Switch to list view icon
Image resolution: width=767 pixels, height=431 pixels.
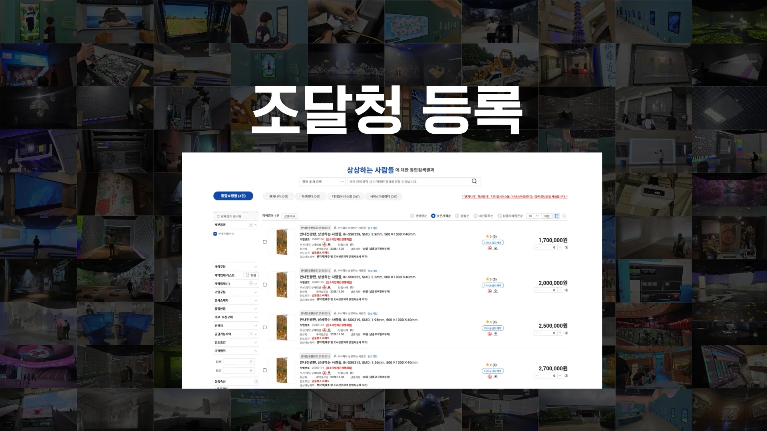[x=556, y=216]
